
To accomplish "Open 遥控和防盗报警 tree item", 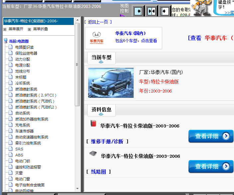I will (28, 167).
